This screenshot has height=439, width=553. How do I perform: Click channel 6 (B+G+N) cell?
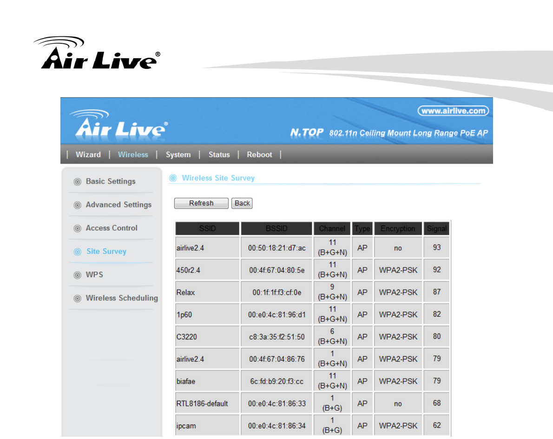coord(332,336)
